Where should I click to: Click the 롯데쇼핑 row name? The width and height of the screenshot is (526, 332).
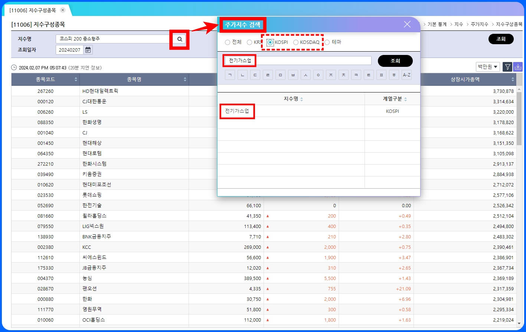[x=92, y=195]
